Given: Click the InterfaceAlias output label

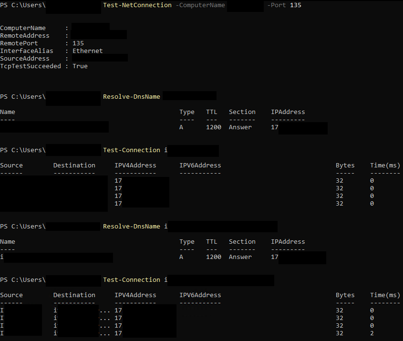Looking at the screenshot, I should [x=27, y=51].
